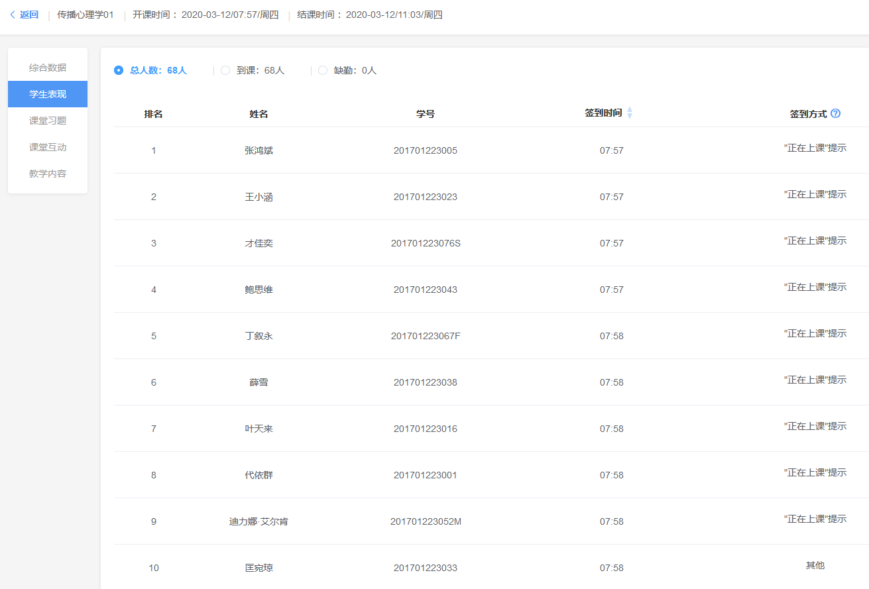Click student ID 201701223023
Screen dimensions: 869x589
click(x=425, y=197)
